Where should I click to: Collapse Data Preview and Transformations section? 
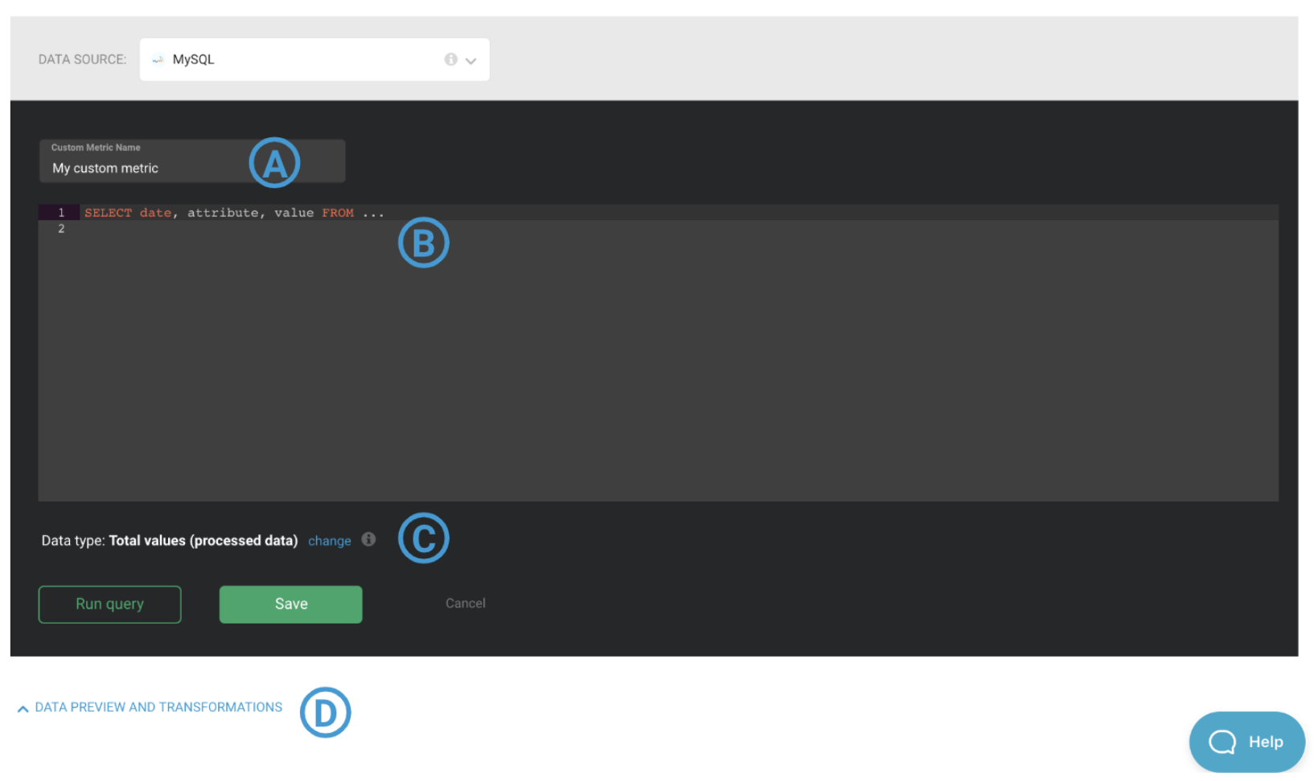[x=150, y=707]
